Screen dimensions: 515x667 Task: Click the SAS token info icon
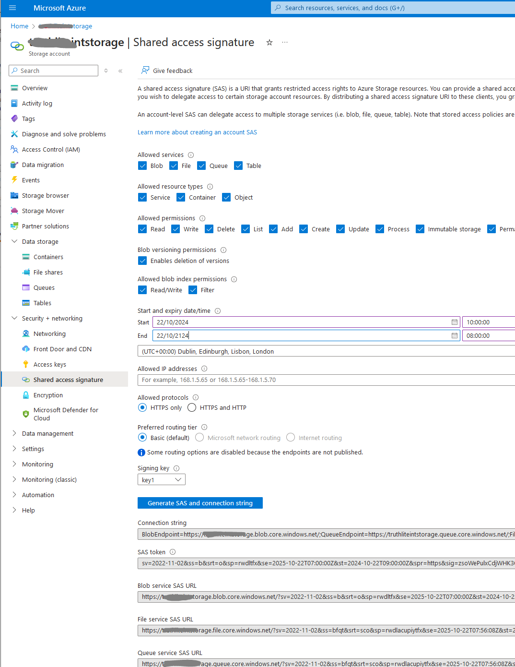(173, 552)
